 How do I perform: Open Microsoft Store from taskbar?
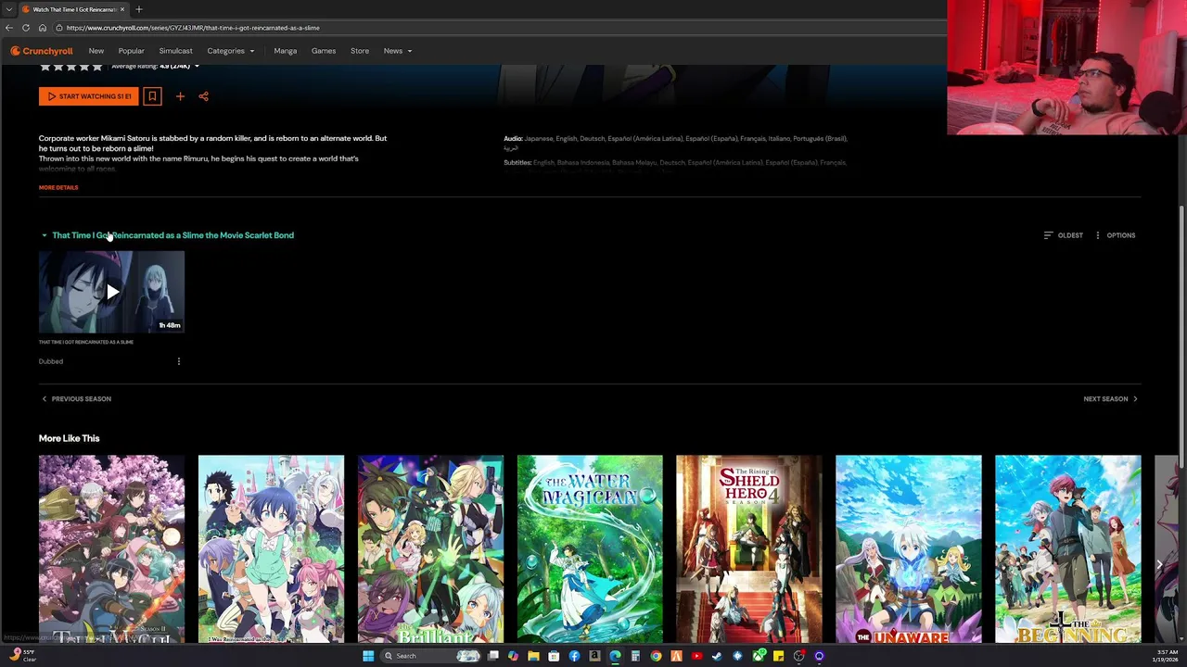[x=554, y=656]
